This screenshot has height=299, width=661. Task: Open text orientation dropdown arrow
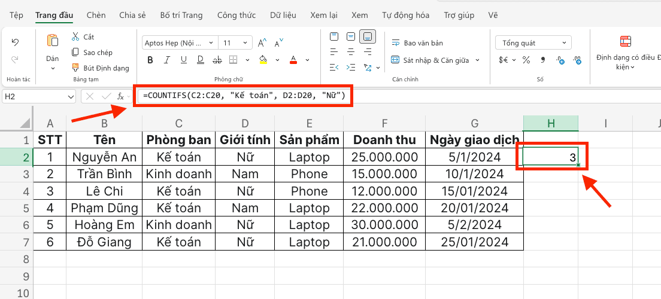click(x=378, y=68)
